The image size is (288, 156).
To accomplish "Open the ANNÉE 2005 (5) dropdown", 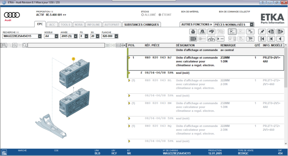I will (75, 36).
